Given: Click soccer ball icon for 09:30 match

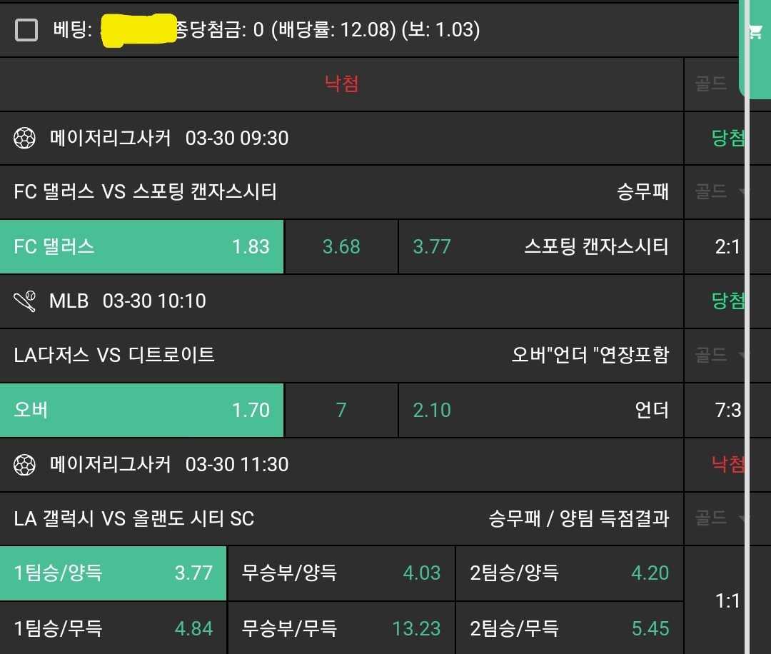Looking at the screenshot, I should pyautogui.click(x=25, y=138).
